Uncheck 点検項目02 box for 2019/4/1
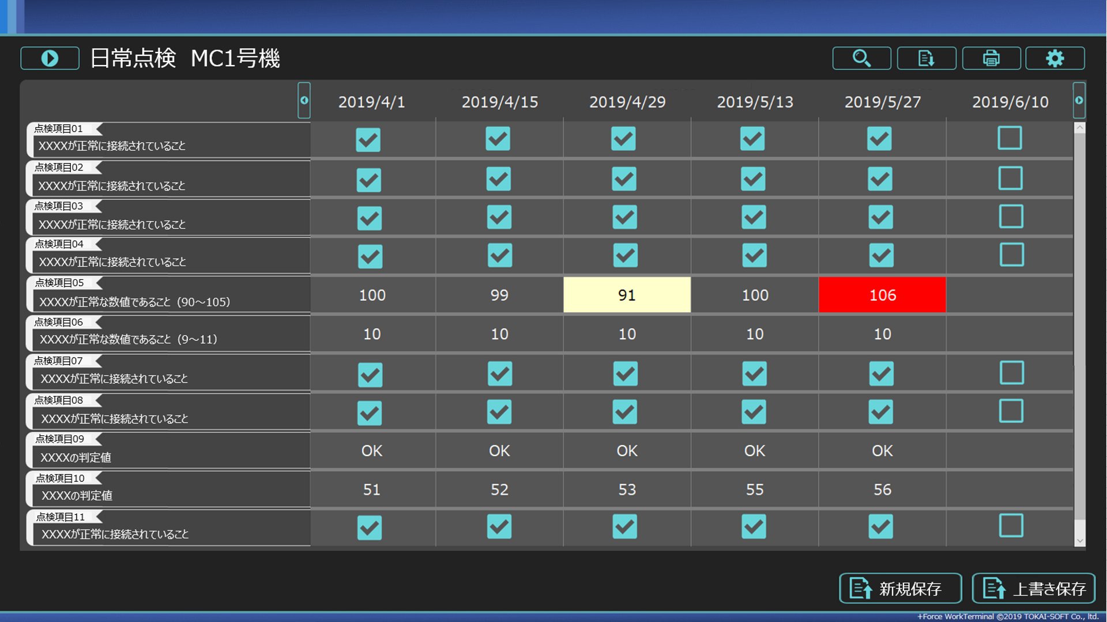 [x=368, y=180]
